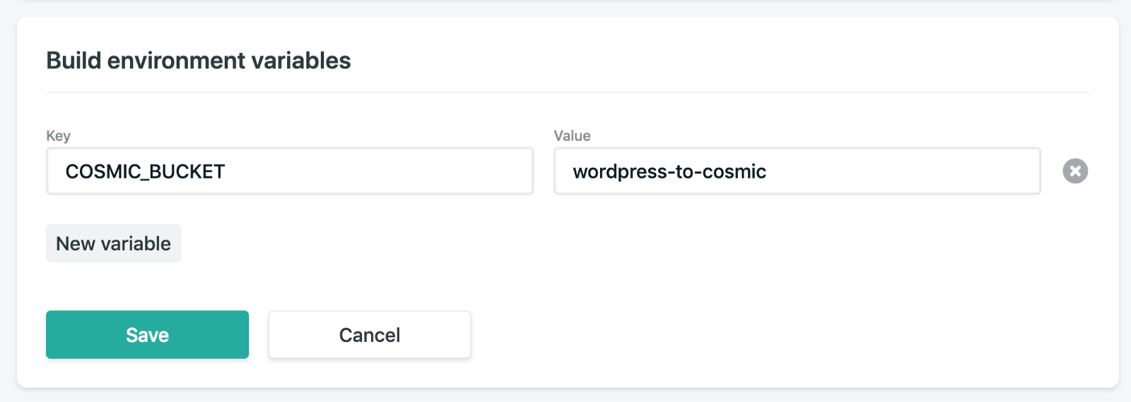The width and height of the screenshot is (1131, 402).
Task: Click the wordpress-to-cosmic value field
Action: click(x=797, y=171)
